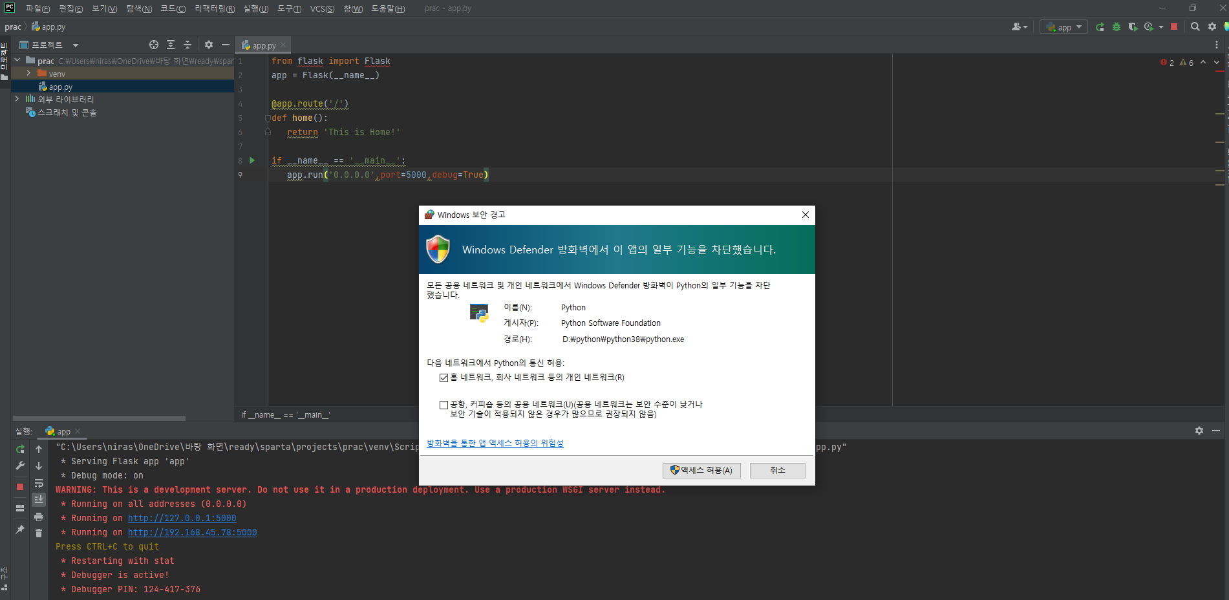Open Search Everywhere magnifier icon
The image size is (1229, 600).
(1195, 27)
